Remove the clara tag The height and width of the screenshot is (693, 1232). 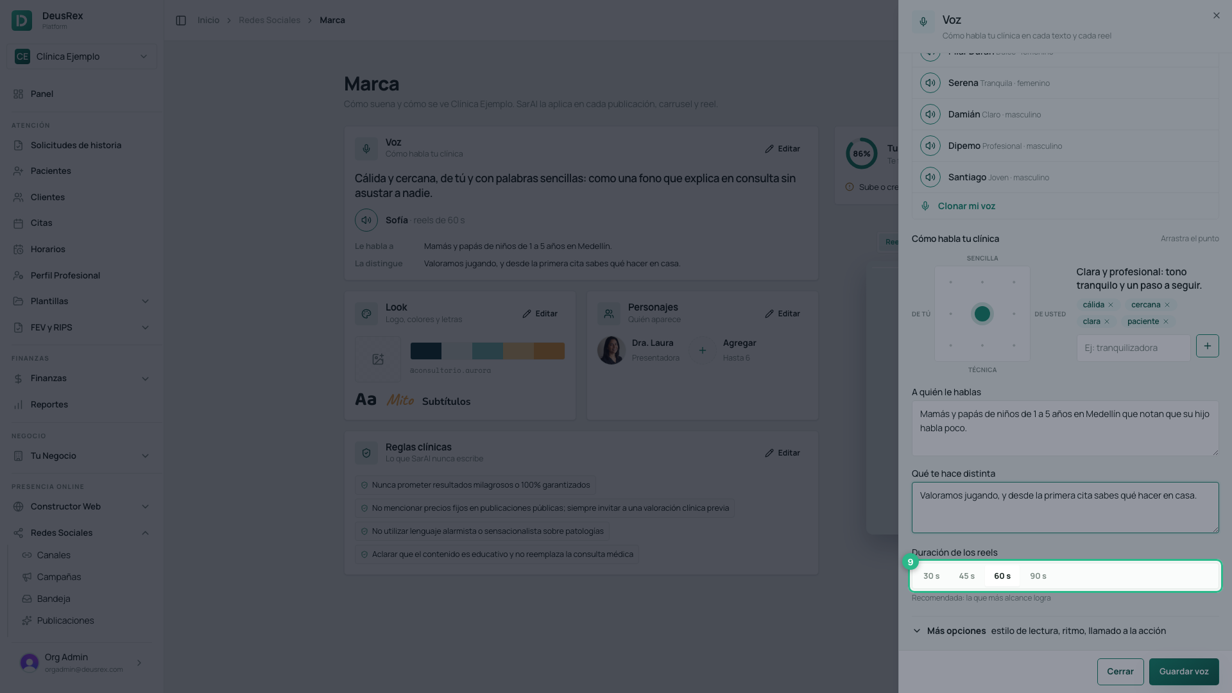click(x=1107, y=321)
